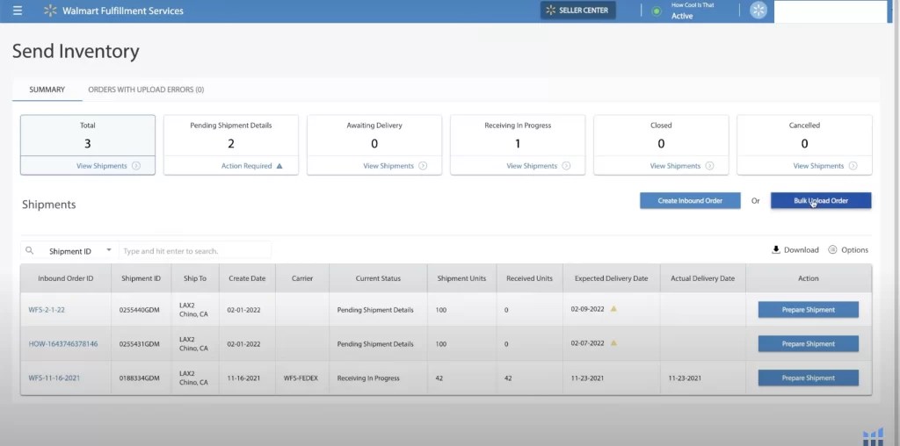Open inbound order WFS-2-1-22

(47, 310)
